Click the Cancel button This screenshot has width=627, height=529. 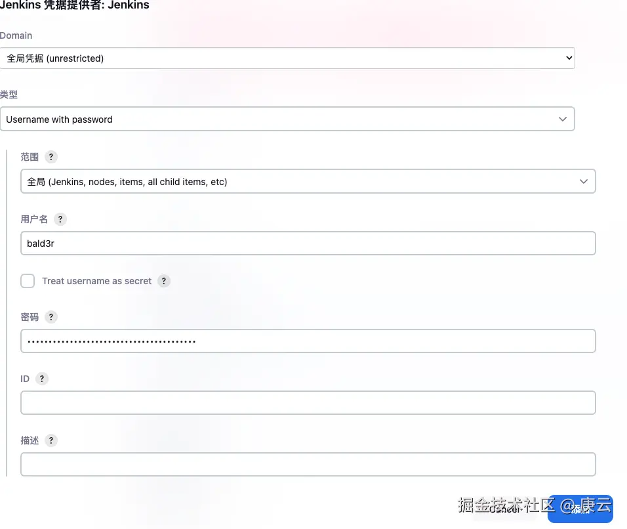504,509
